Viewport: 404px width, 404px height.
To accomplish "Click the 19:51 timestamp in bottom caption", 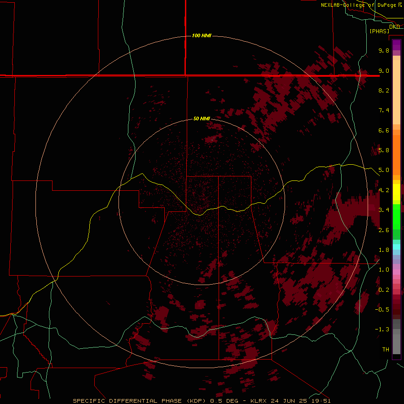I will (320, 401).
